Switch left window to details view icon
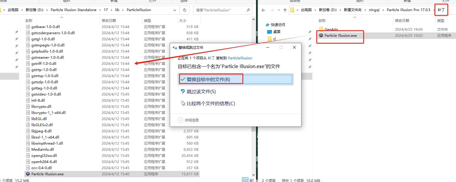This screenshot has height=182, width=456. tap(245, 180)
